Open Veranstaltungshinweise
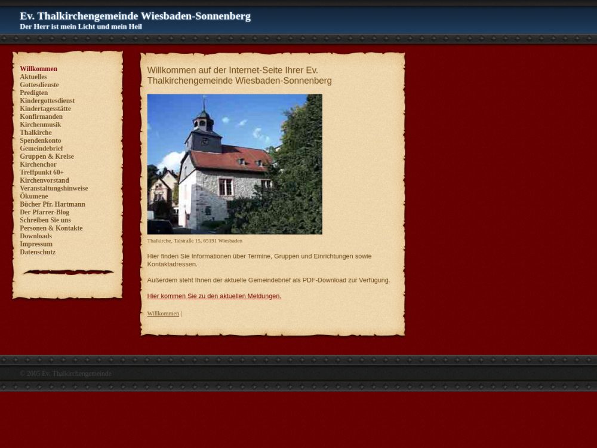The width and height of the screenshot is (597, 448). (54, 188)
